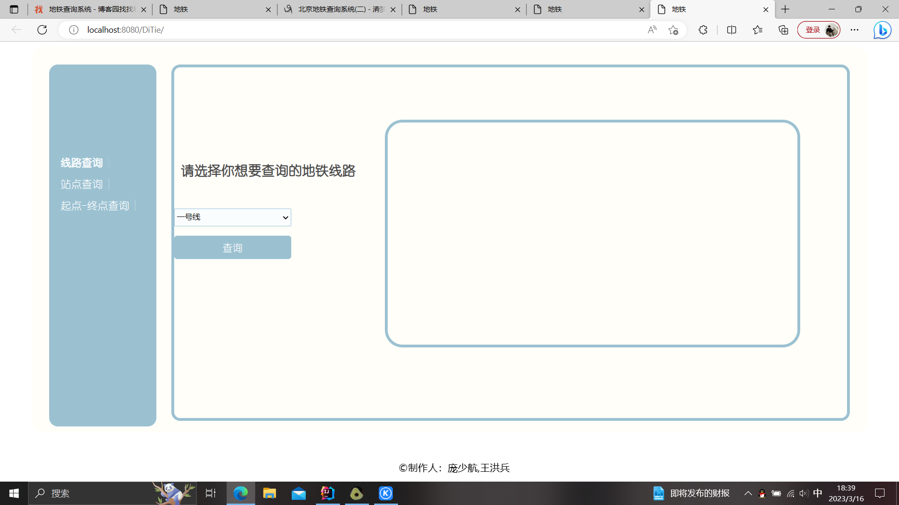
Task: Open Collections icon in toolbar
Action: 783,30
